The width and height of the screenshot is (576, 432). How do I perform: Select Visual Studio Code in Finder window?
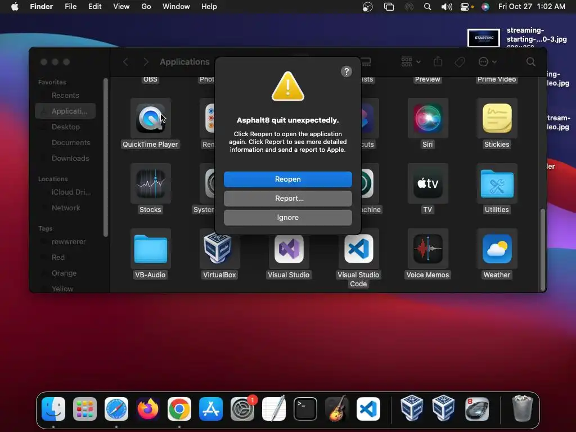pos(358,249)
